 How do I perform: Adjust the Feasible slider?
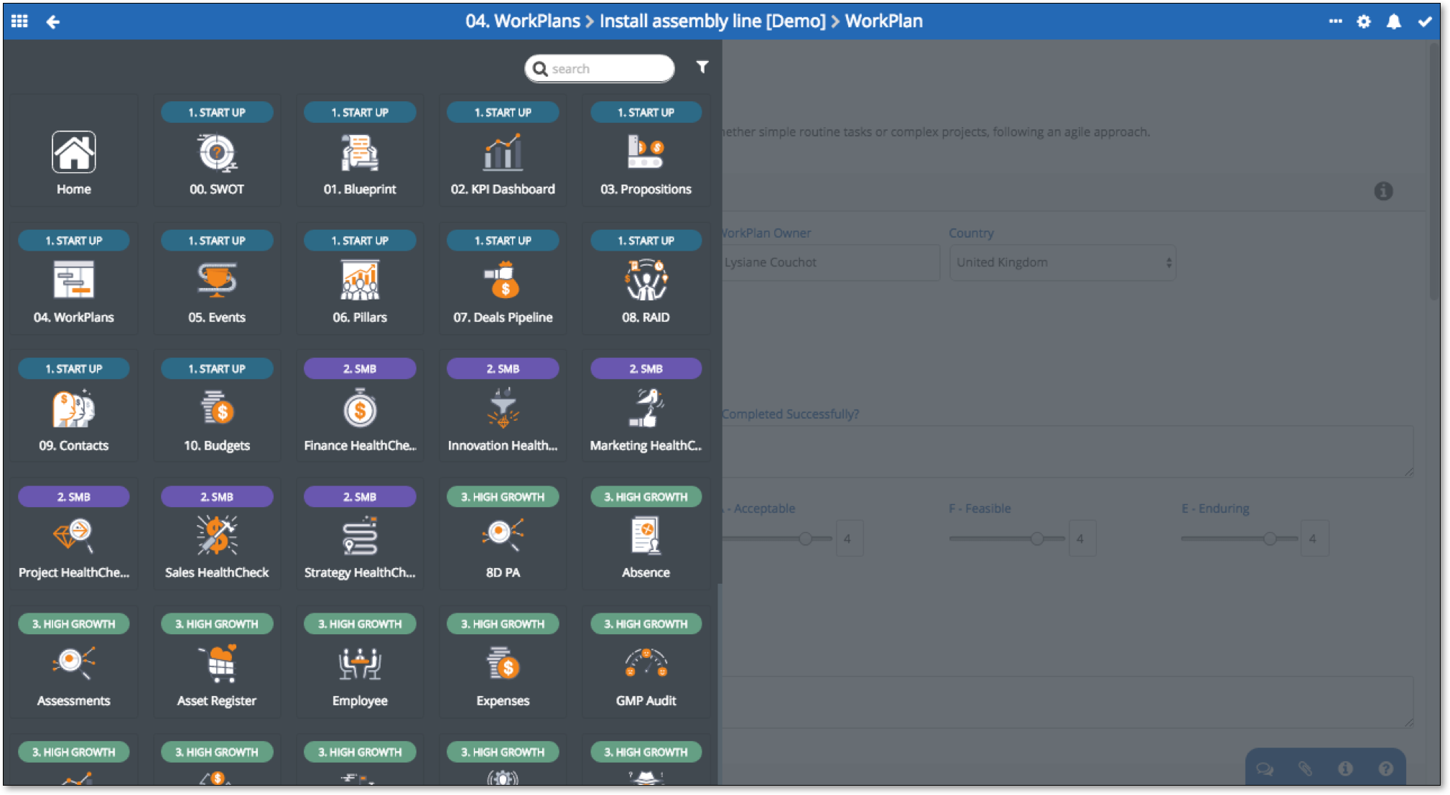click(x=1037, y=538)
